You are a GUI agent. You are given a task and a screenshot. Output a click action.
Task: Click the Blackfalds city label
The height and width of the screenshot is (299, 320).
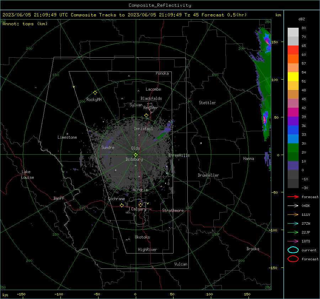click(151, 98)
